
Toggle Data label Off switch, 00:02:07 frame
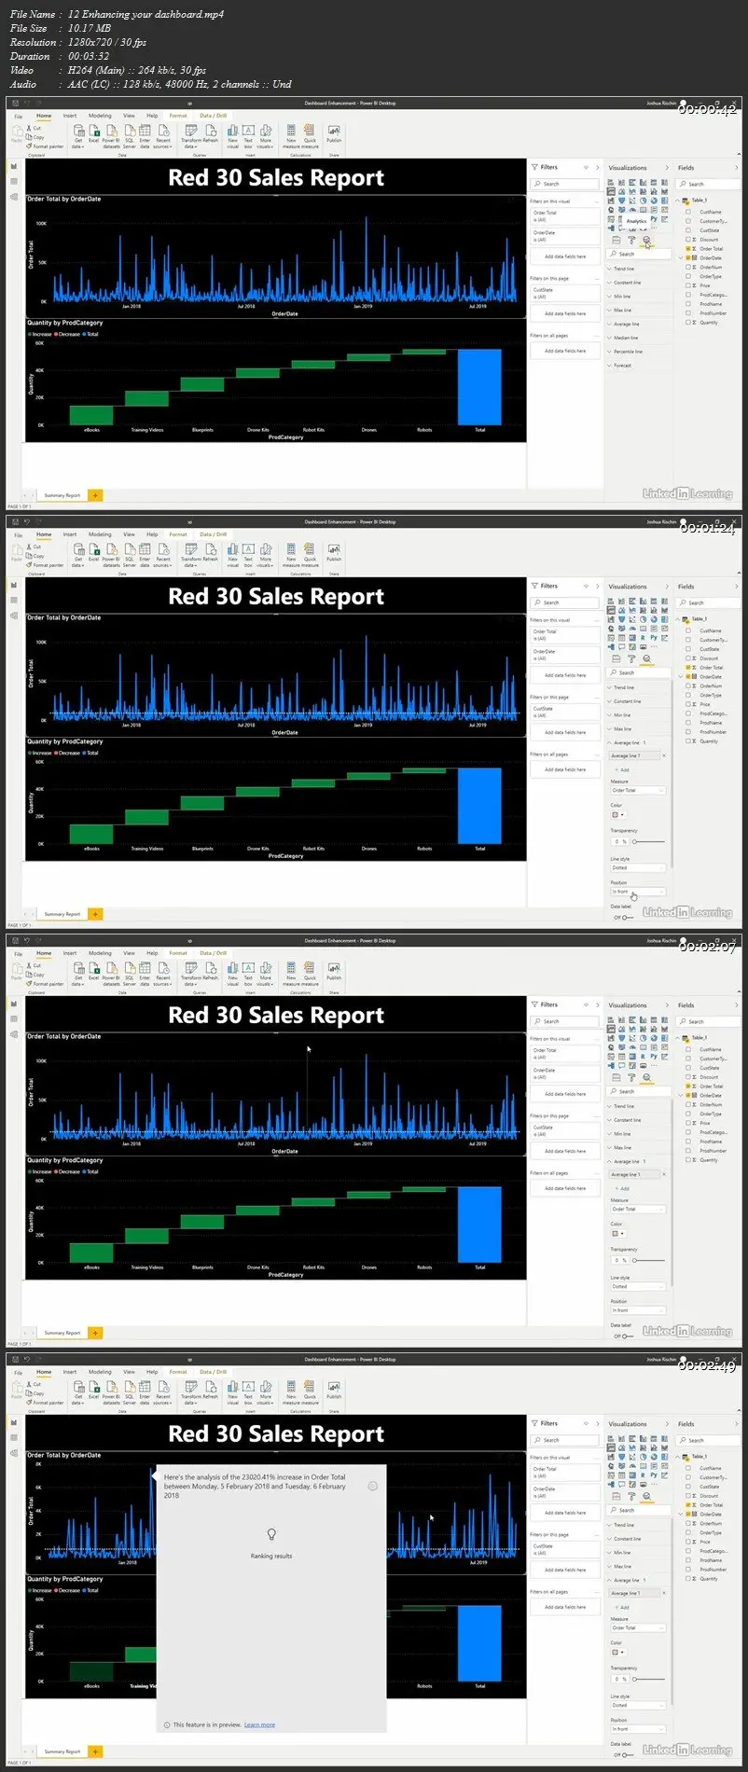(x=627, y=1336)
